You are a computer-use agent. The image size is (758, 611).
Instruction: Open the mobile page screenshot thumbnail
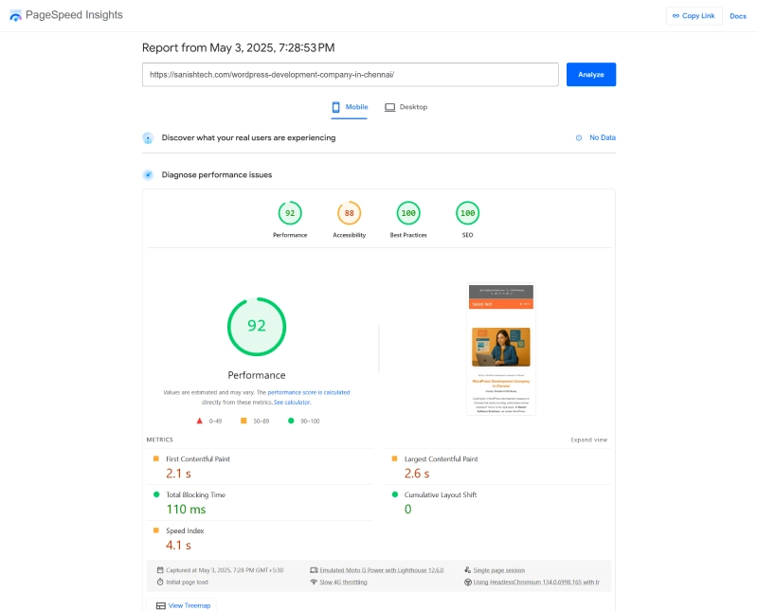coord(501,349)
